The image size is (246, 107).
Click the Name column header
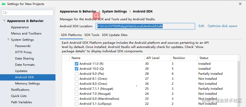point(107,58)
